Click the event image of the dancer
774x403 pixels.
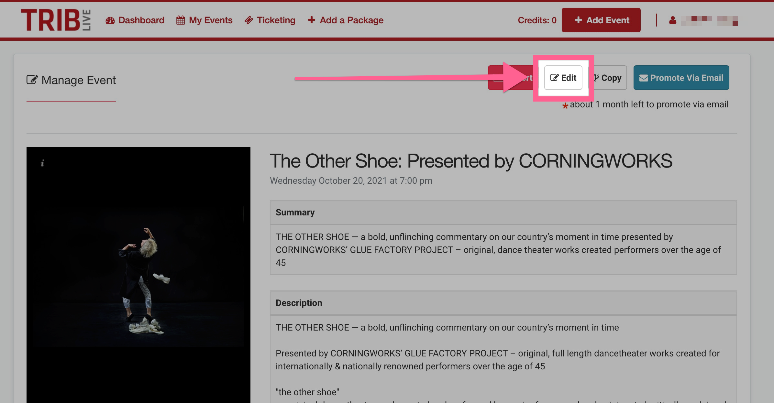click(x=138, y=275)
